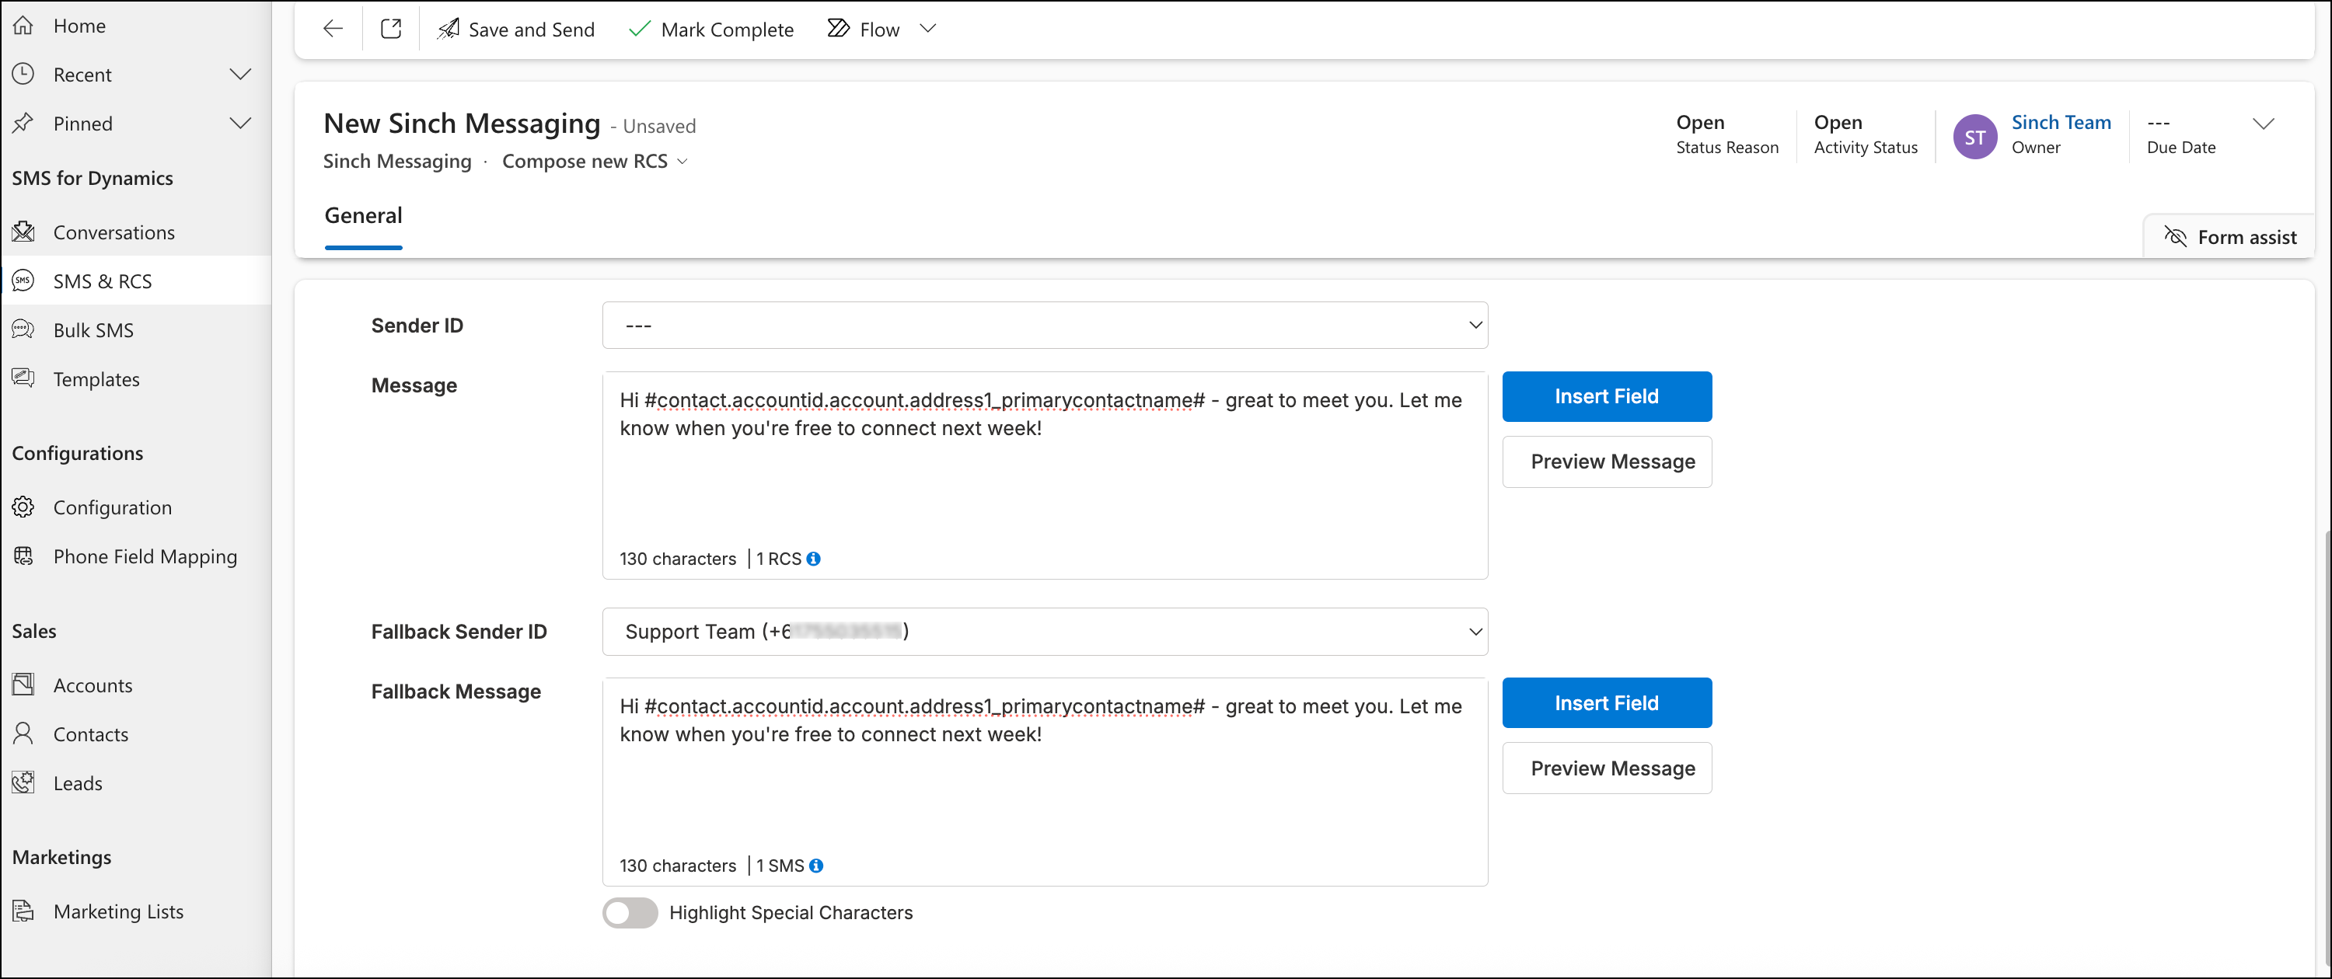Click the Configuration gear icon

tap(23, 507)
